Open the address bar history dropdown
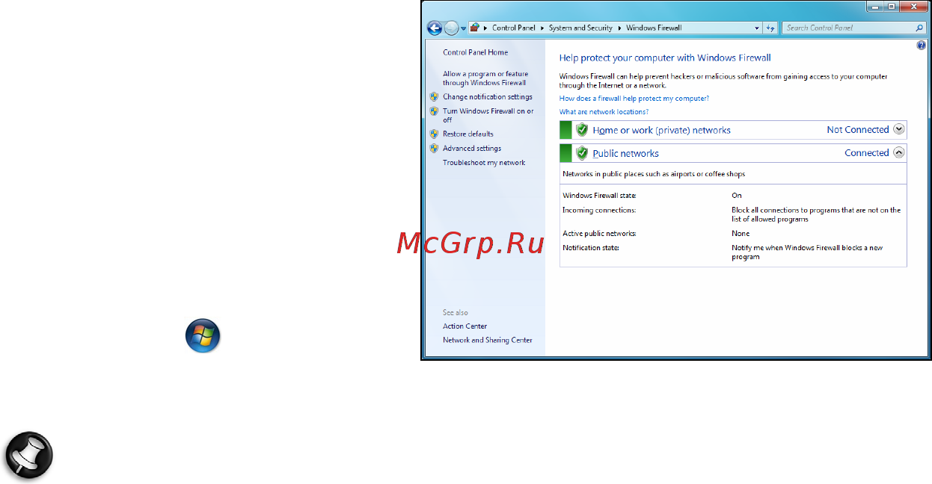 (x=757, y=28)
